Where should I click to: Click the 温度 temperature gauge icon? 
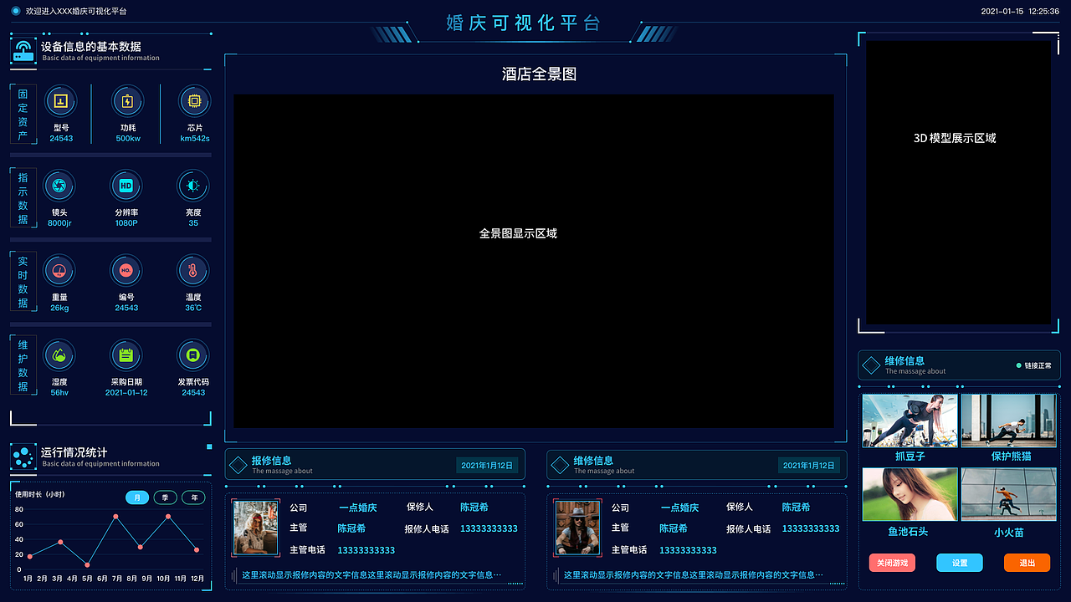click(193, 270)
